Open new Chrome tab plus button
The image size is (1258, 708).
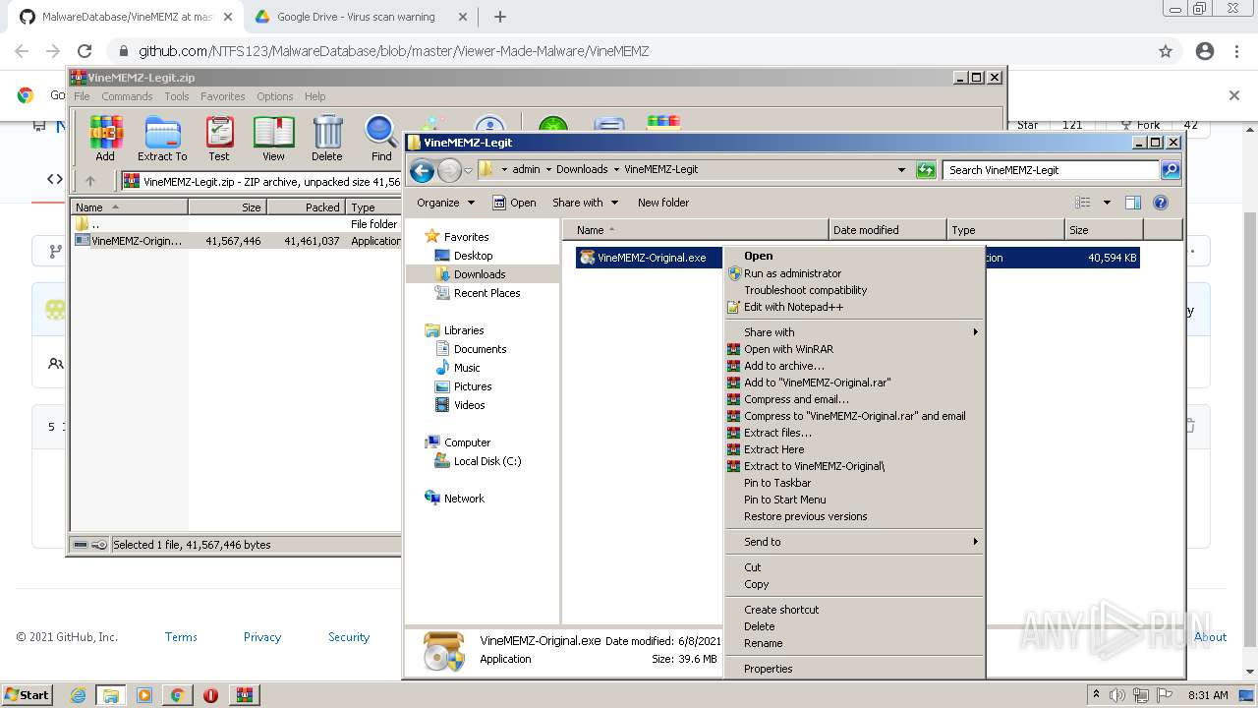coord(499,17)
